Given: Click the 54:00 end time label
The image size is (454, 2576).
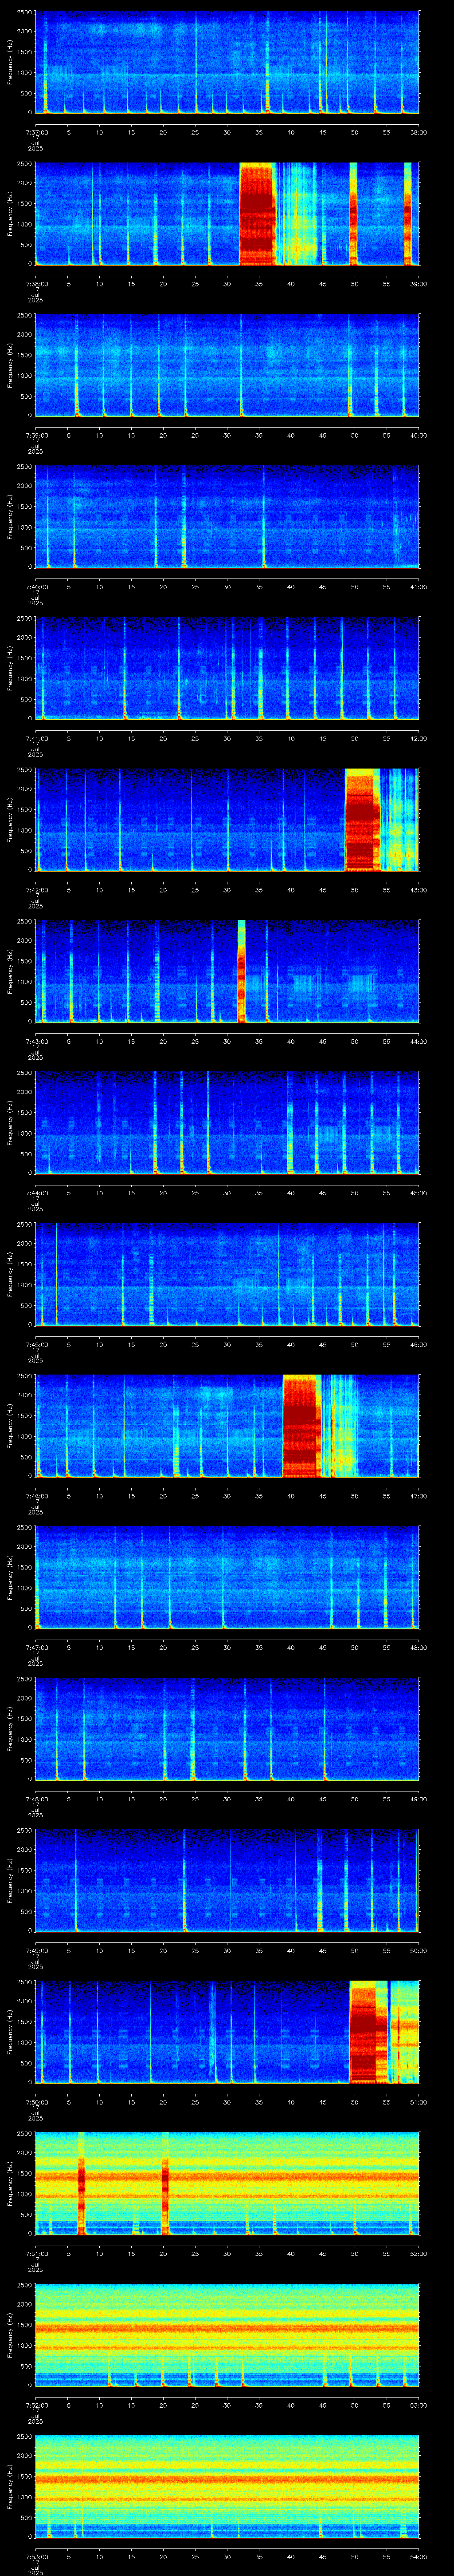Looking at the screenshot, I should (x=418, y=2556).
